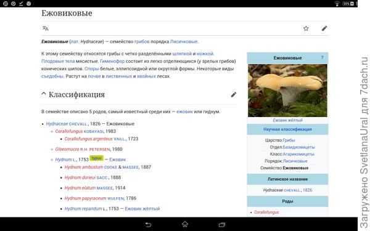
Task: Follow the 'съедобны' link
Action: point(52,76)
